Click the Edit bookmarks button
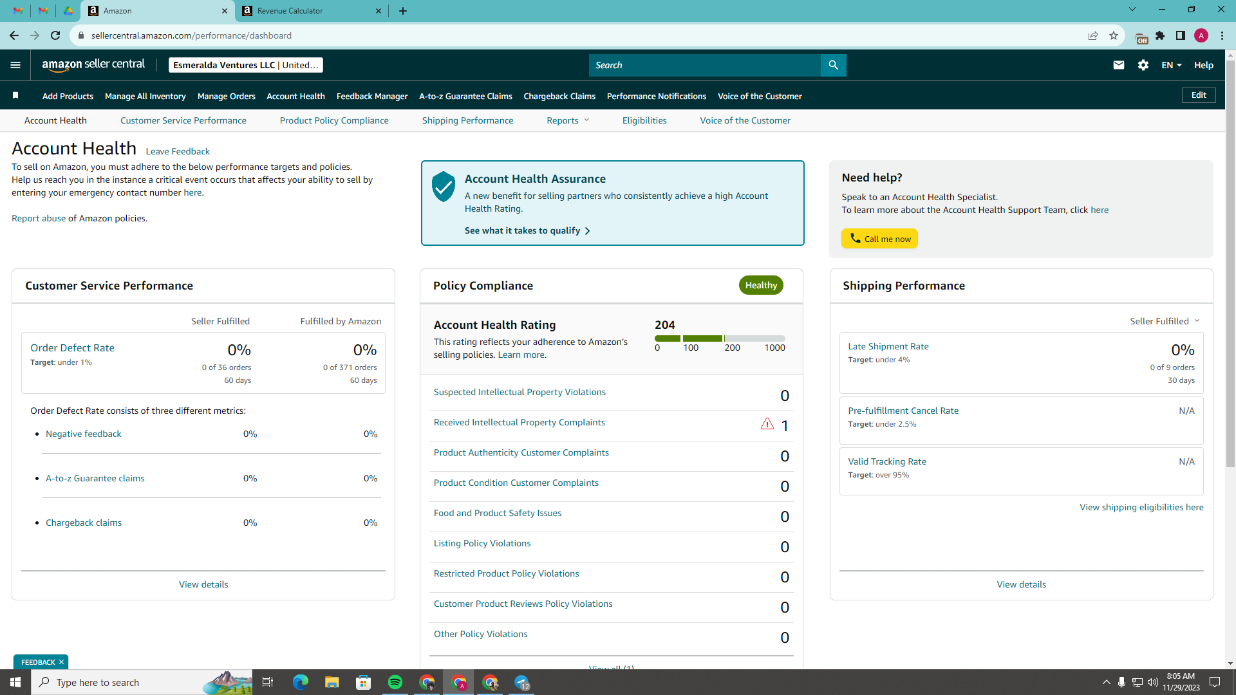Viewport: 1236px width, 695px height. (1199, 95)
